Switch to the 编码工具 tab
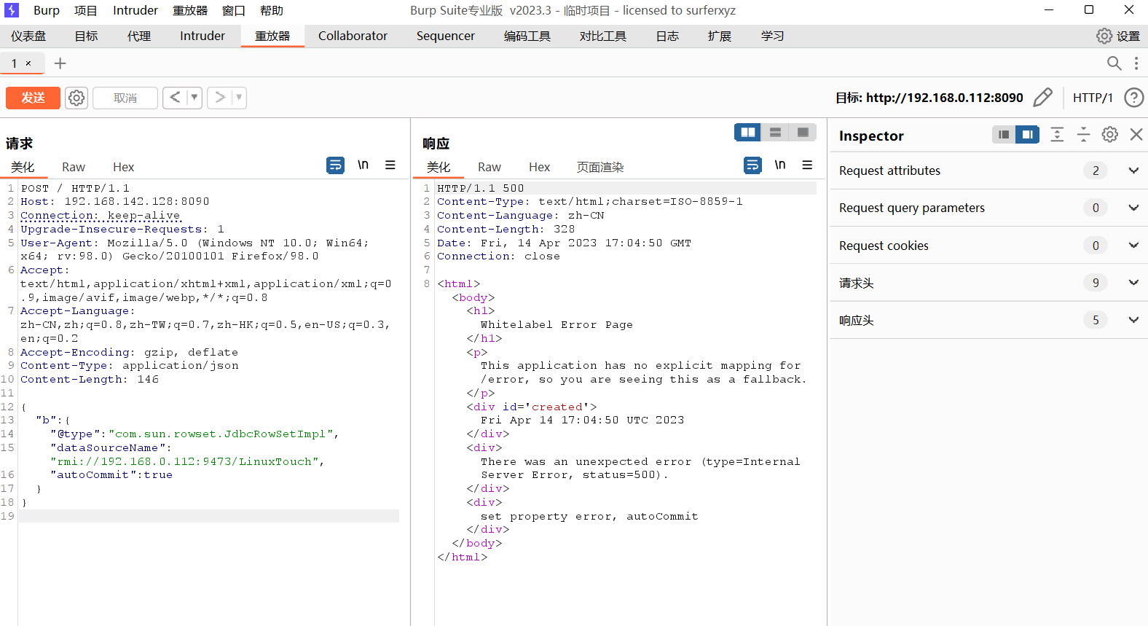1148x626 pixels. (527, 36)
